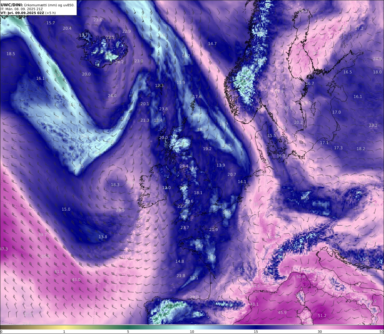This screenshot has height=334, width=384.
Task: Click the 24.2 value south of Iceland
Action: [x=119, y=62]
